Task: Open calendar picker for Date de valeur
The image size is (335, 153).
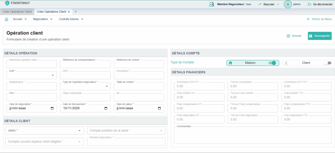Action: click(159, 108)
